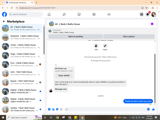Open the emoji picker in message box
This screenshot has height=120, width=160.
coord(148,109)
